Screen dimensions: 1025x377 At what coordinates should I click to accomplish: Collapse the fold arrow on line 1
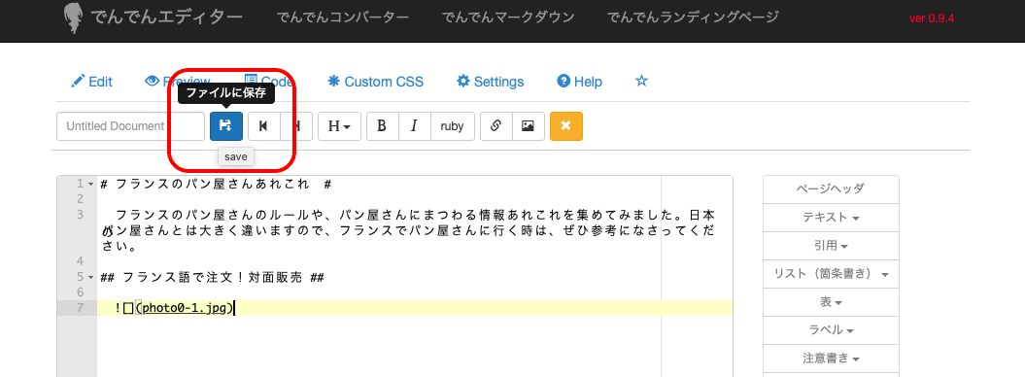[91, 185]
